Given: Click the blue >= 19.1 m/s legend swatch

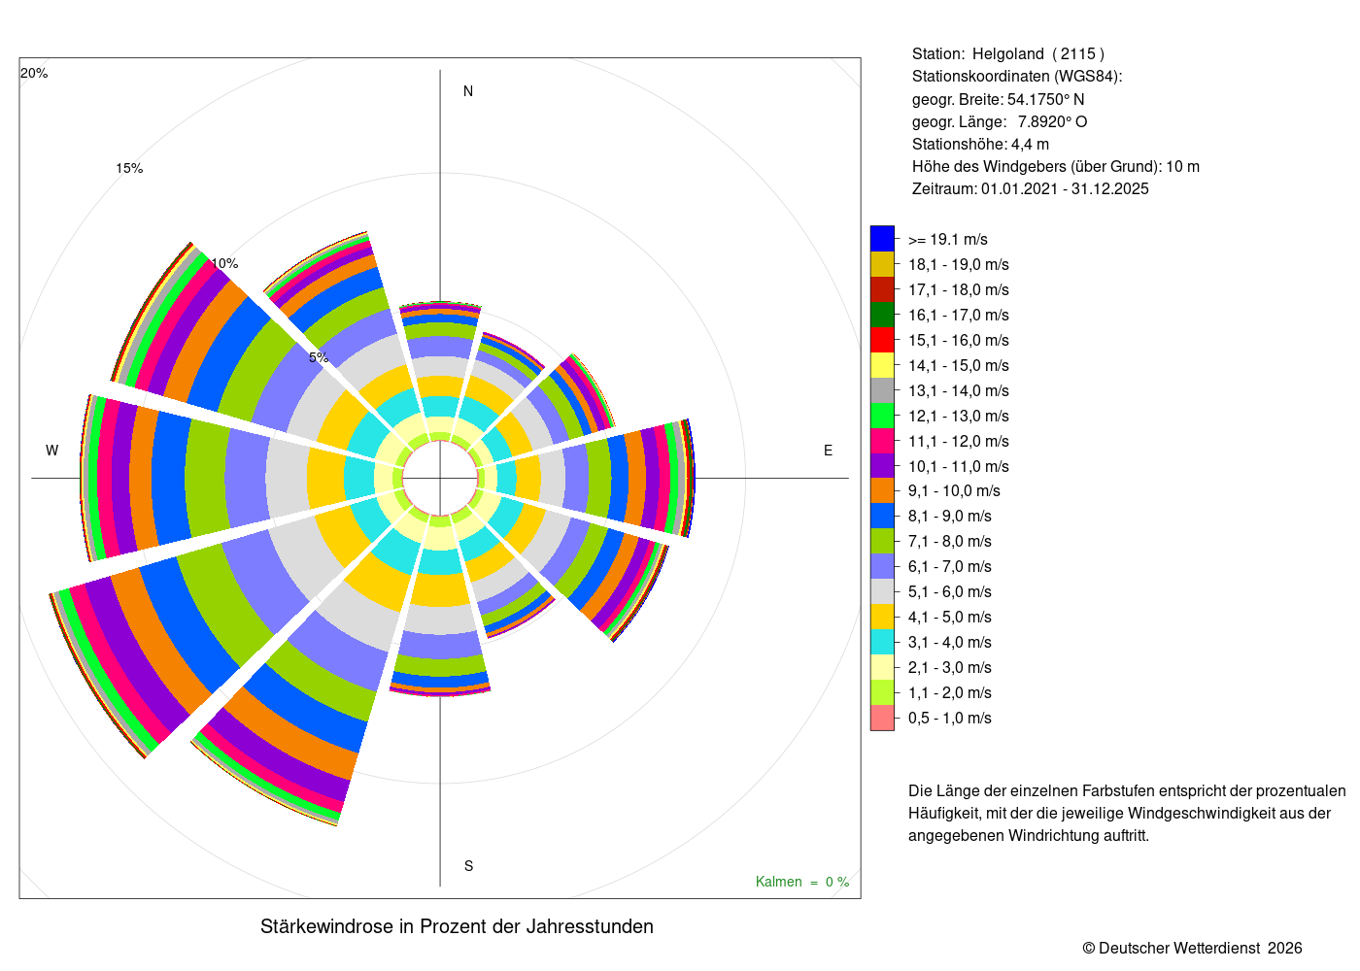Looking at the screenshot, I should pos(882,239).
